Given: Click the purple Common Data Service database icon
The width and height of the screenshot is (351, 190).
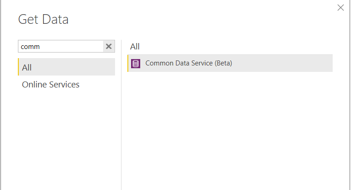Looking at the screenshot, I should pyautogui.click(x=135, y=64).
